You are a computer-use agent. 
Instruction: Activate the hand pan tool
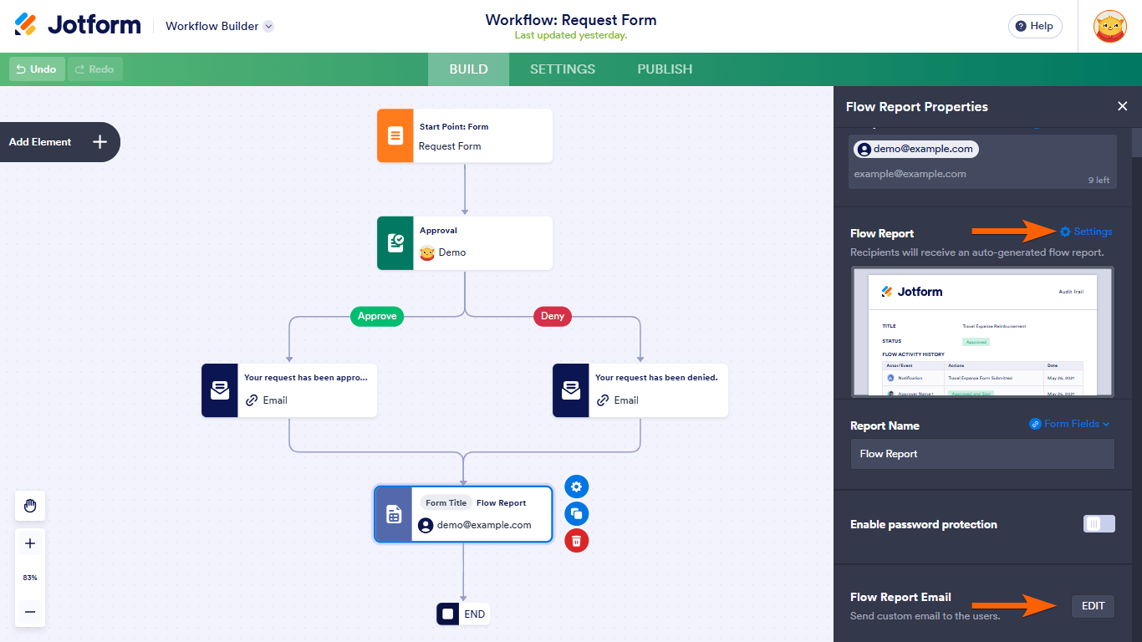coord(30,506)
